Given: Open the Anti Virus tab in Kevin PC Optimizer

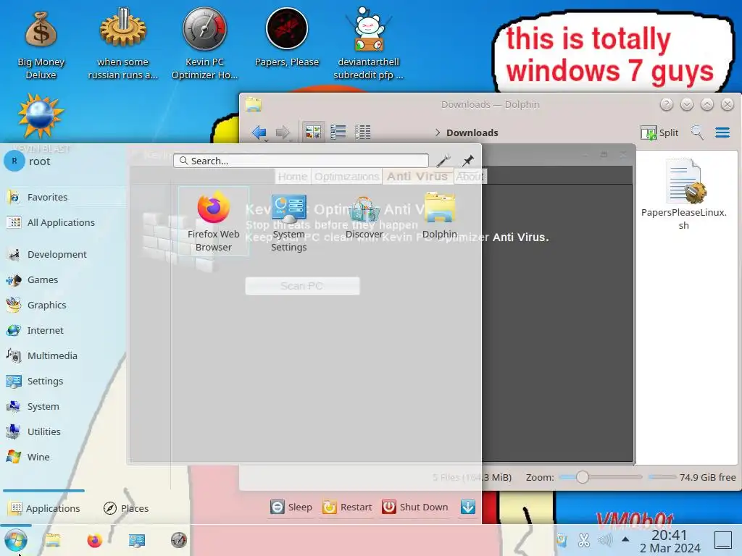Looking at the screenshot, I should [x=417, y=177].
